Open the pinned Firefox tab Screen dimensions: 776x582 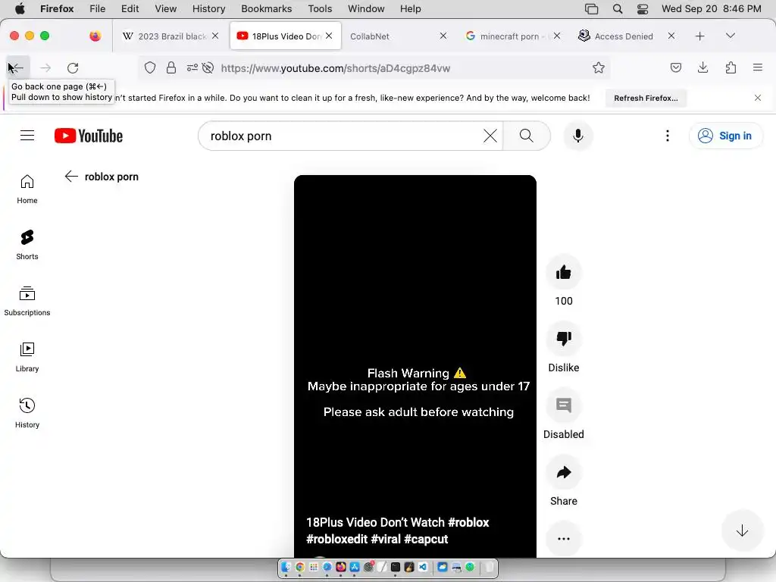click(95, 36)
